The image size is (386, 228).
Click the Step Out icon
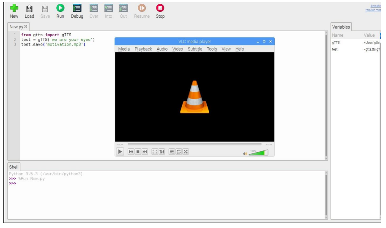(123, 8)
